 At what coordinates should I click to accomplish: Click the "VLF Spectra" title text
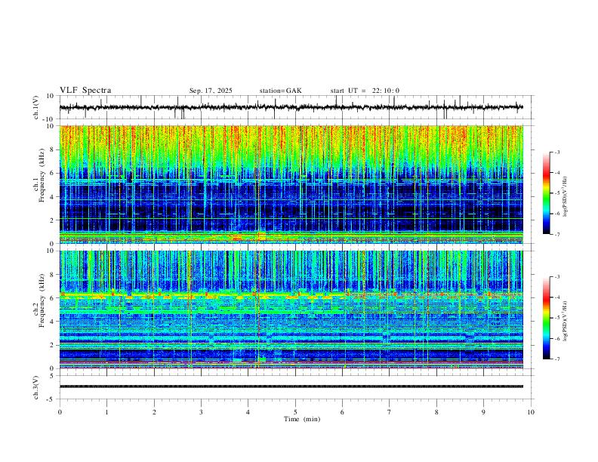coord(85,91)
